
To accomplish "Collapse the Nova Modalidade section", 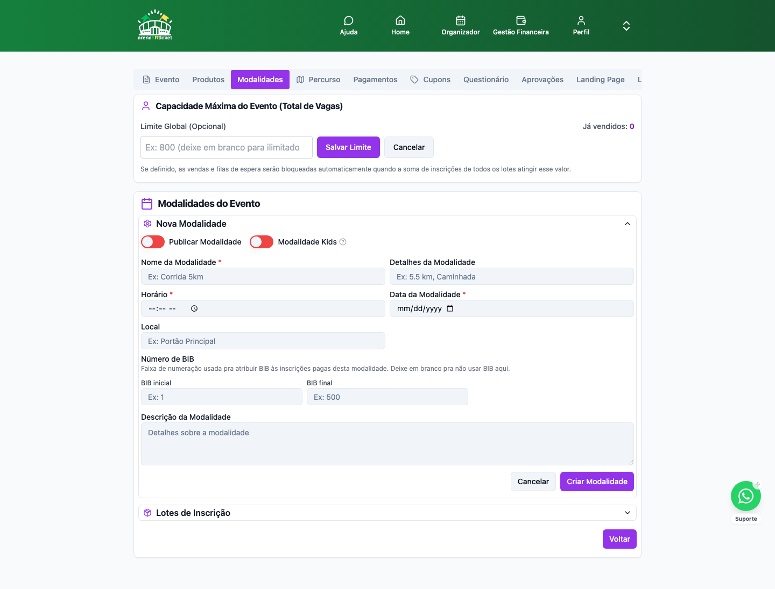I will click(x=628, y=224).
